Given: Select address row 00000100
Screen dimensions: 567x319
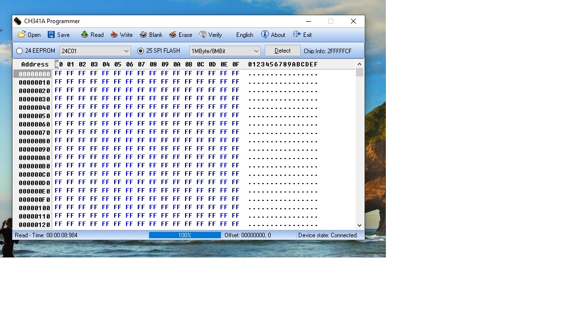Looking at the screenshot, I should click(x=34, y=208).
